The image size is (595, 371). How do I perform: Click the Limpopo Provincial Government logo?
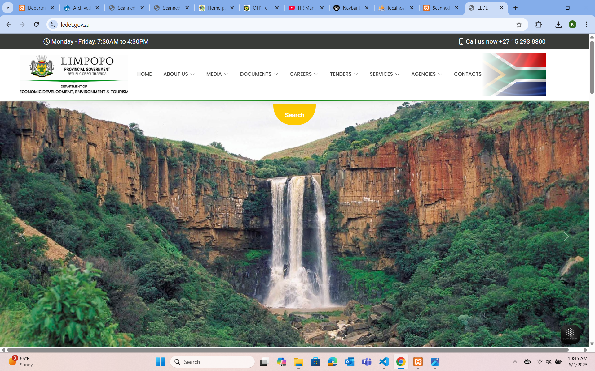(74, 75)
